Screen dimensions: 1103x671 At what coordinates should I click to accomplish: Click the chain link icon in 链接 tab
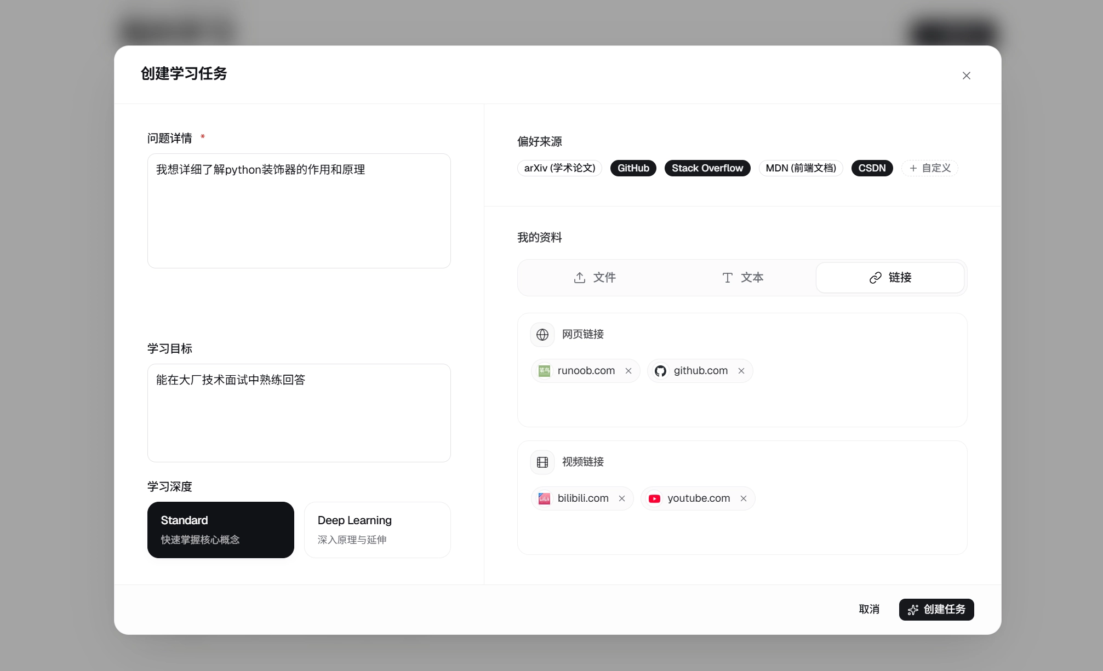point(876,278)
